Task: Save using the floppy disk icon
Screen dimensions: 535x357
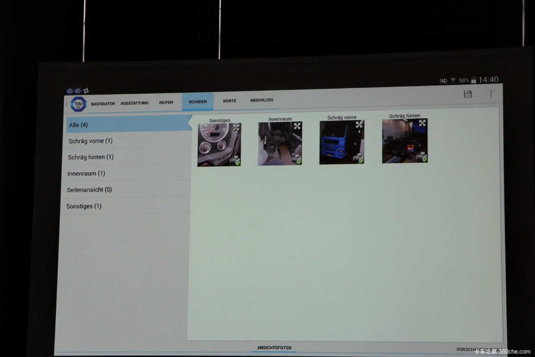Action: 468,94
